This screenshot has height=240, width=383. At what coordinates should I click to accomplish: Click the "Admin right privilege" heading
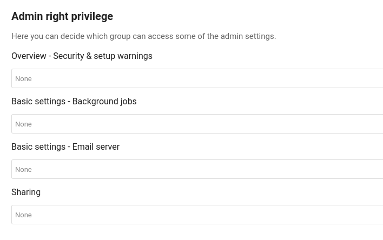point(62,16)
